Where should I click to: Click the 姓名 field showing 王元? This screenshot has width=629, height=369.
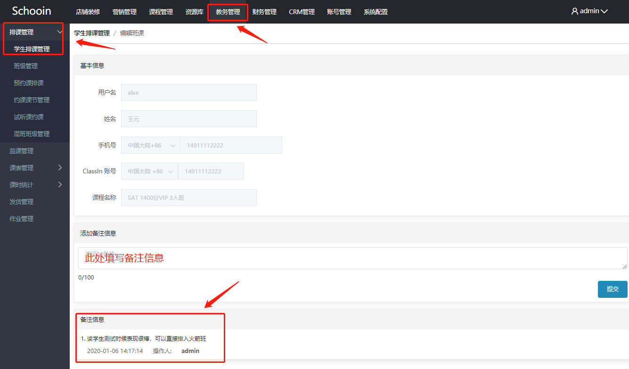tap(189, 119)
